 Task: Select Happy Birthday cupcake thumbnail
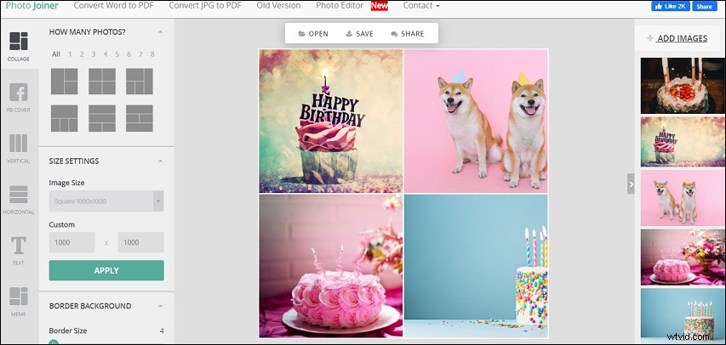tap(683, 142)
